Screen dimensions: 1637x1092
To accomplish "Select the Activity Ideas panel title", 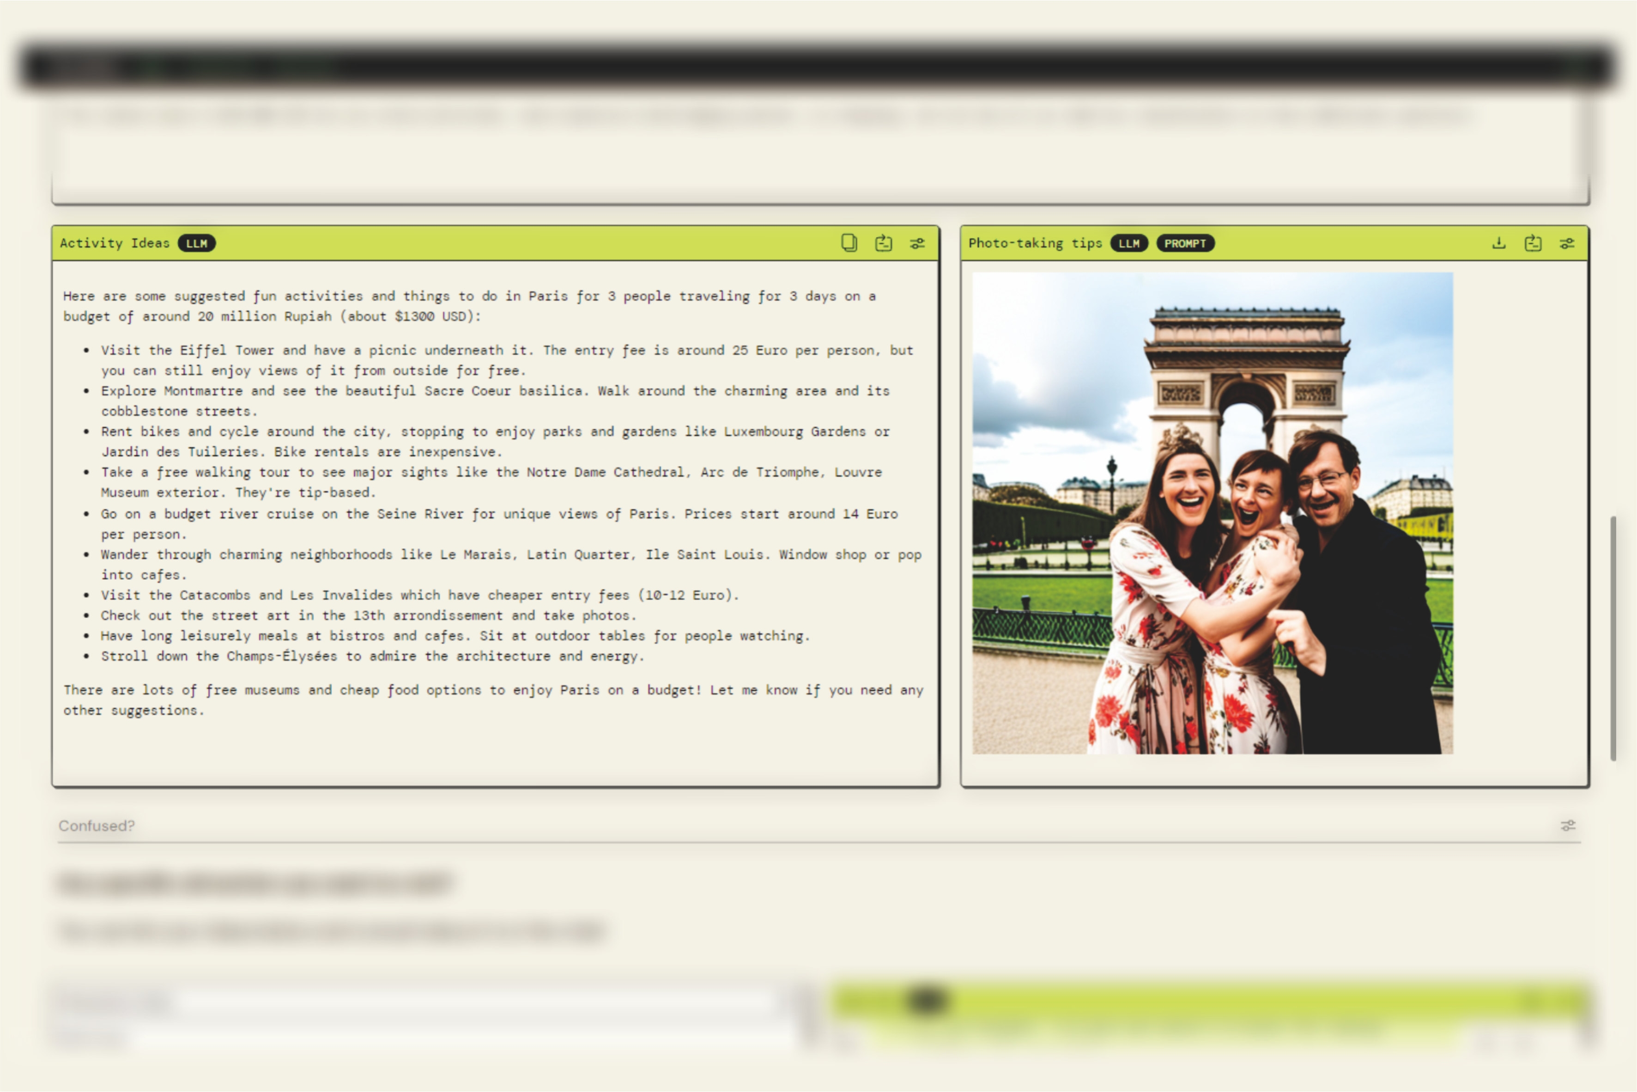I will point(114,243).
